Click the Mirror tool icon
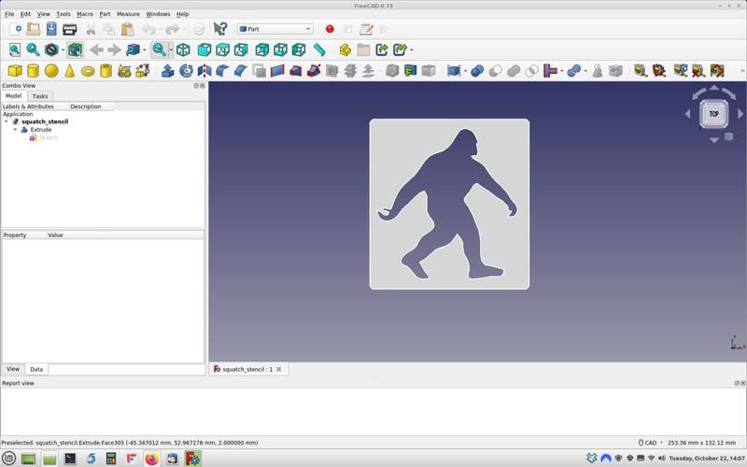747x467 pixels. coord(204,71)
